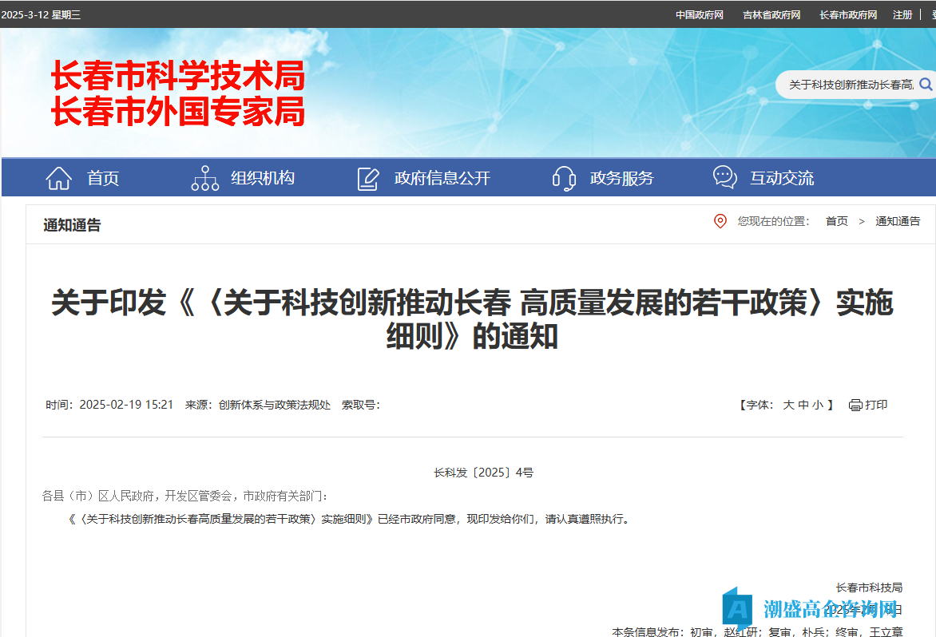Image resolution: width=936 pixels, height=637 pixels.
Task: Click the 注册 register link
Action: point(902,14)
